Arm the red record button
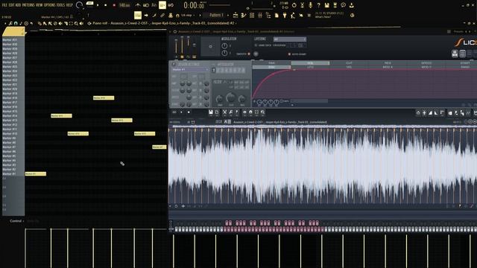Screen dimensions: 477x268 click(x=114, y=5)
